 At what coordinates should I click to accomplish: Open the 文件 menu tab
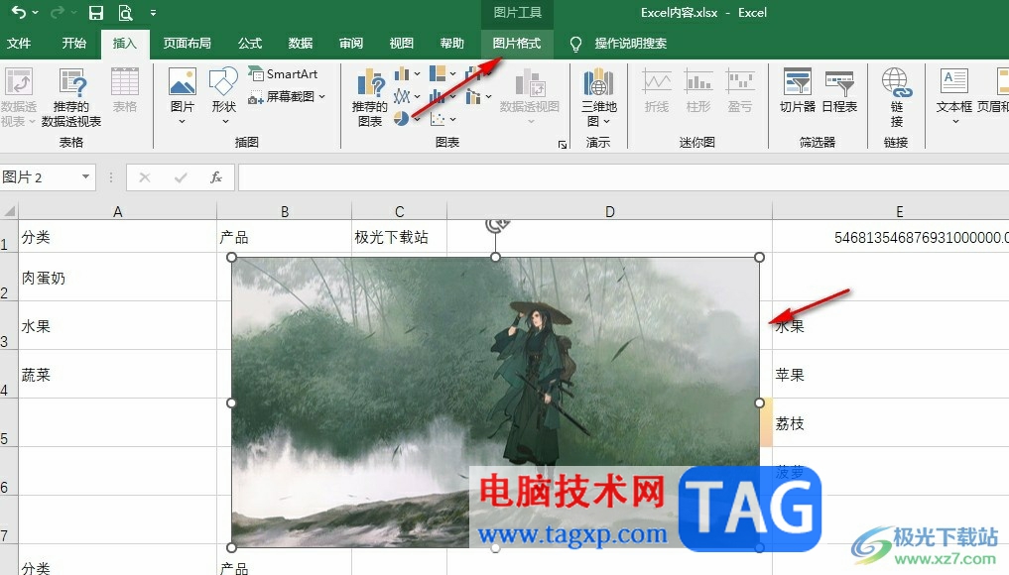pyautogui.click(x=19, y=43)
